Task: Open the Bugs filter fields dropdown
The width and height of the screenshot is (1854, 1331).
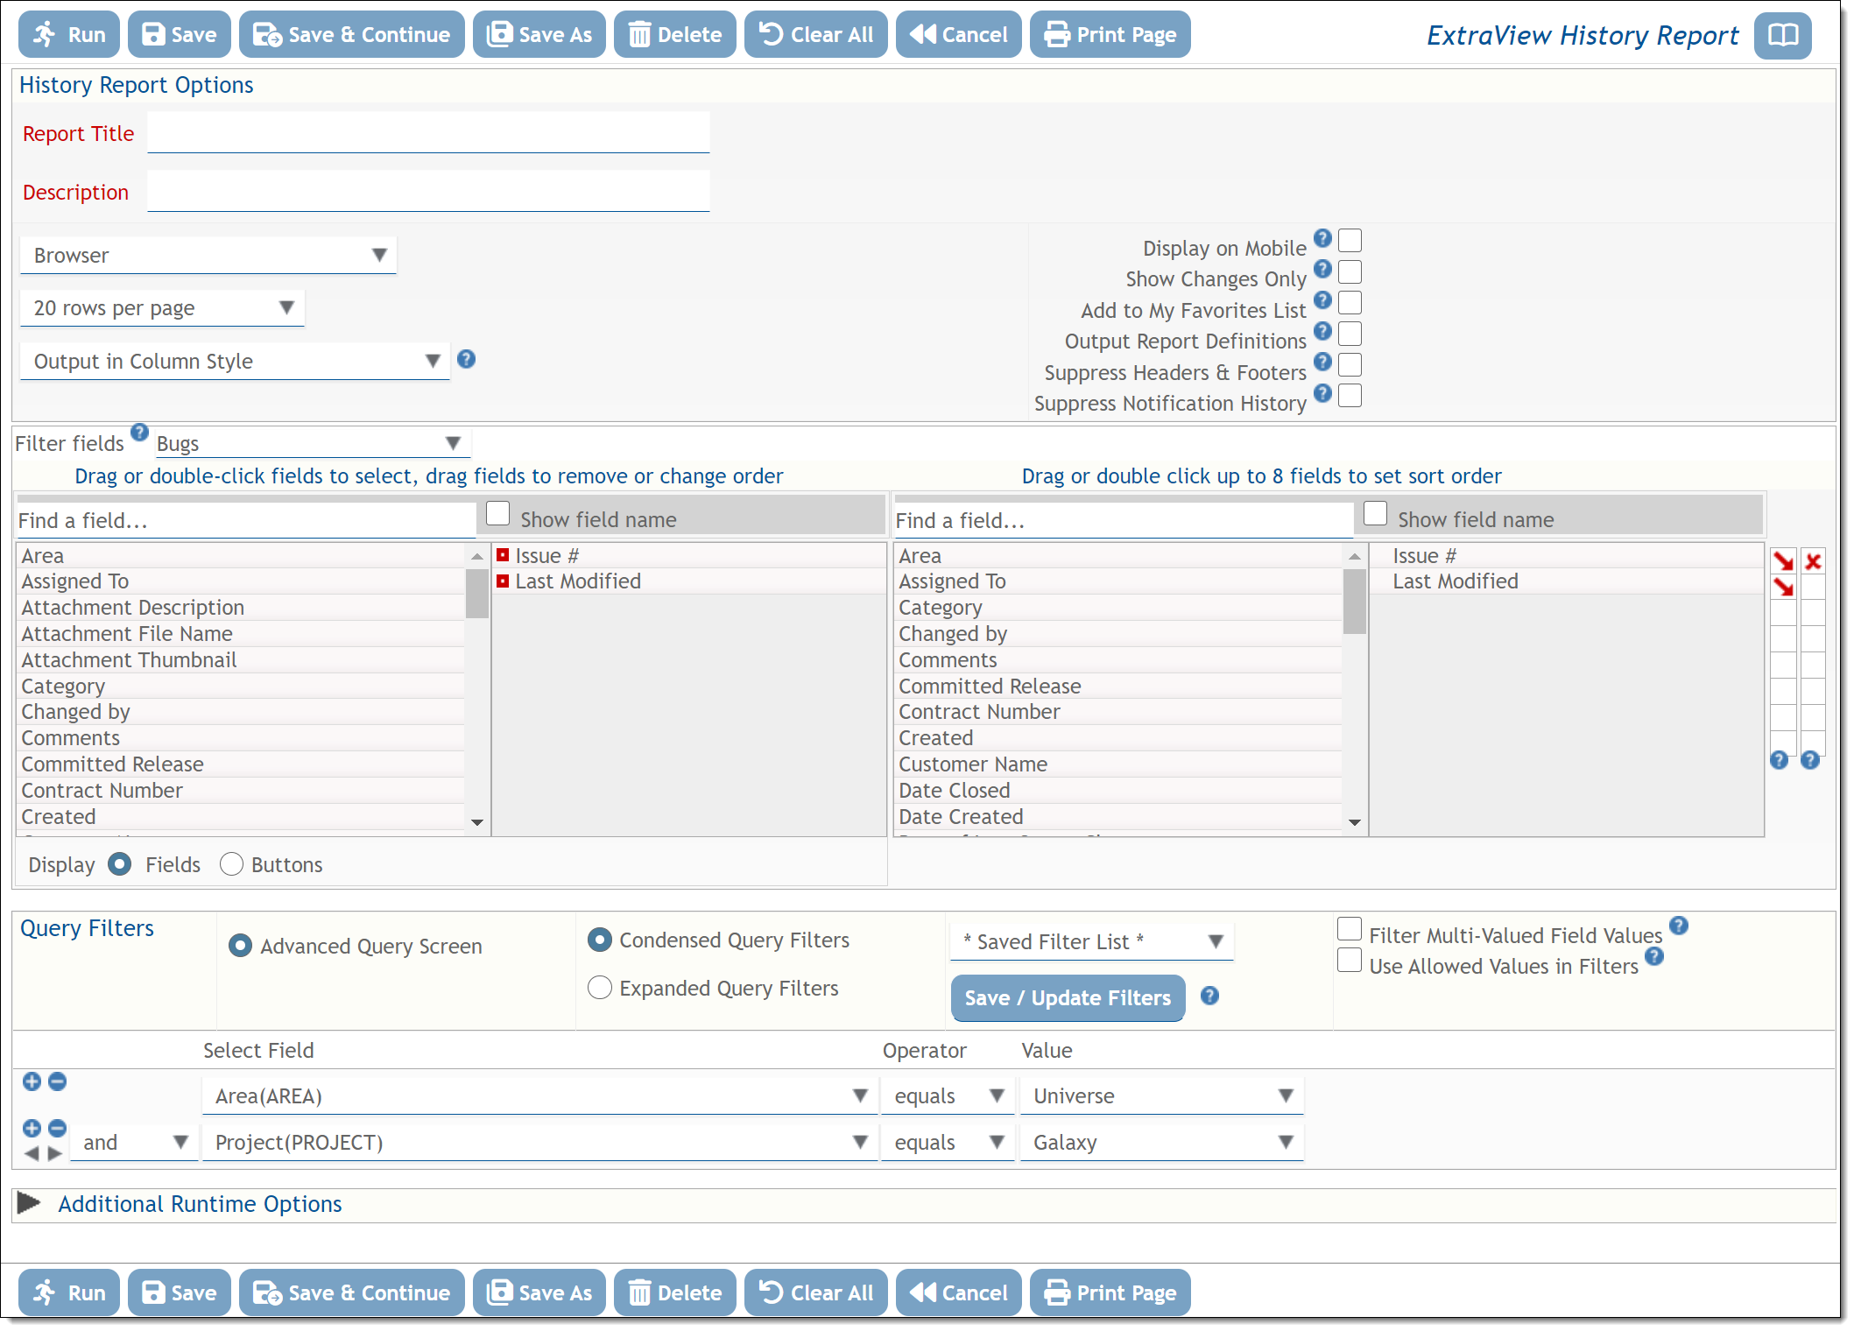Action: coord(312,443)
